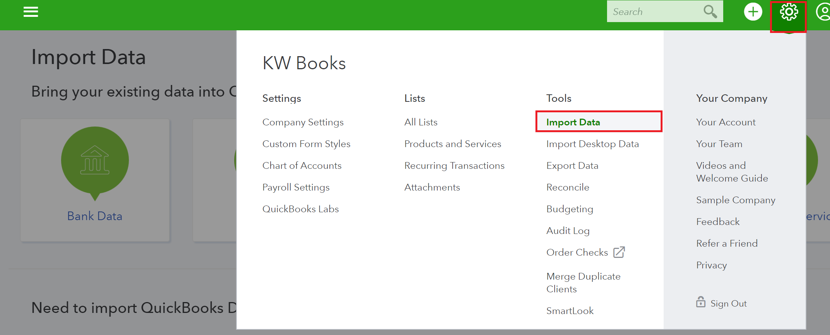Open Products and Services list

(x=453, y=144)
